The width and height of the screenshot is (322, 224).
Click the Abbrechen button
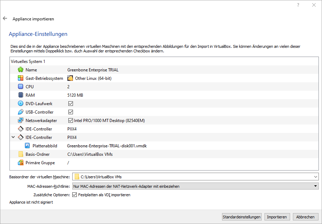pyautogui.click(x=306, y=217)
